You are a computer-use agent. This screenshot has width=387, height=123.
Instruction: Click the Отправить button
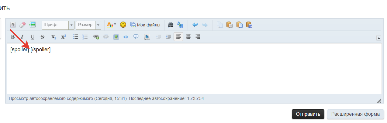click(x=308, y=114)
